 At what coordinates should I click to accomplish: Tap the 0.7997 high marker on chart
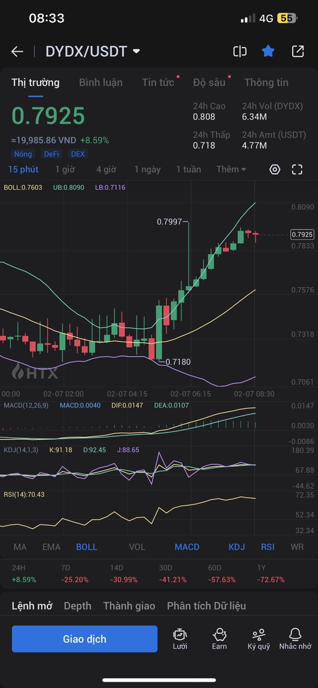click(x=169, y=221)
